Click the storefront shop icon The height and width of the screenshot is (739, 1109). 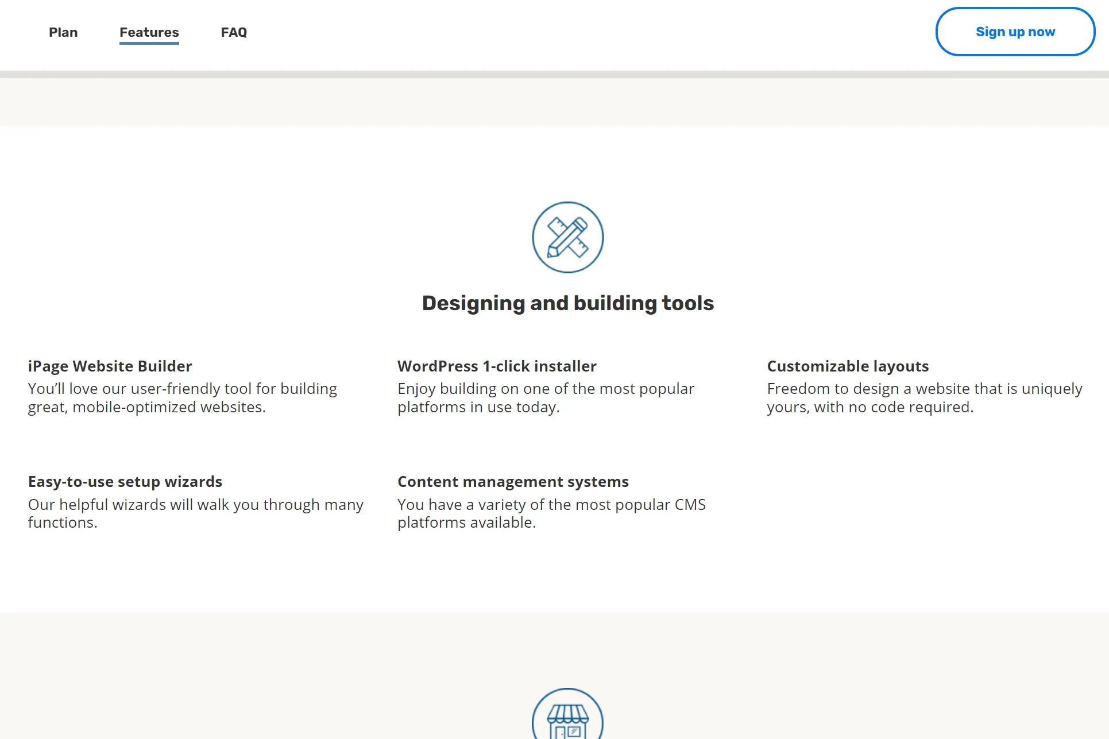[x=567, y=714]
